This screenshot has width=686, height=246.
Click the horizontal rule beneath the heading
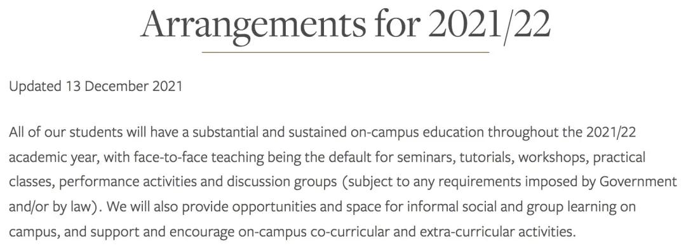[x=345, y=52]
